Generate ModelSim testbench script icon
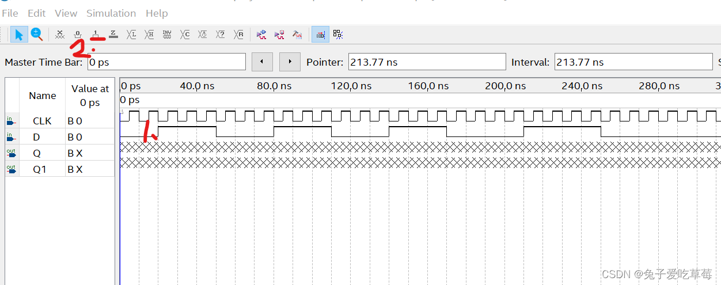 tap(297, 35)
